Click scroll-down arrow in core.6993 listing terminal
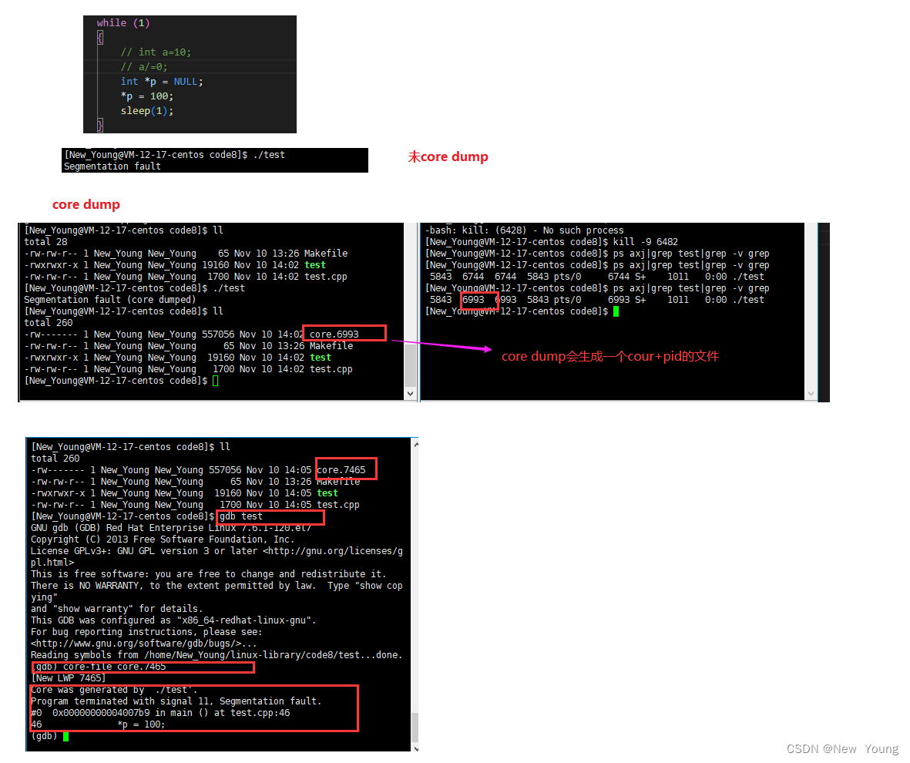 pyautogui.click(x=410, y=394)
